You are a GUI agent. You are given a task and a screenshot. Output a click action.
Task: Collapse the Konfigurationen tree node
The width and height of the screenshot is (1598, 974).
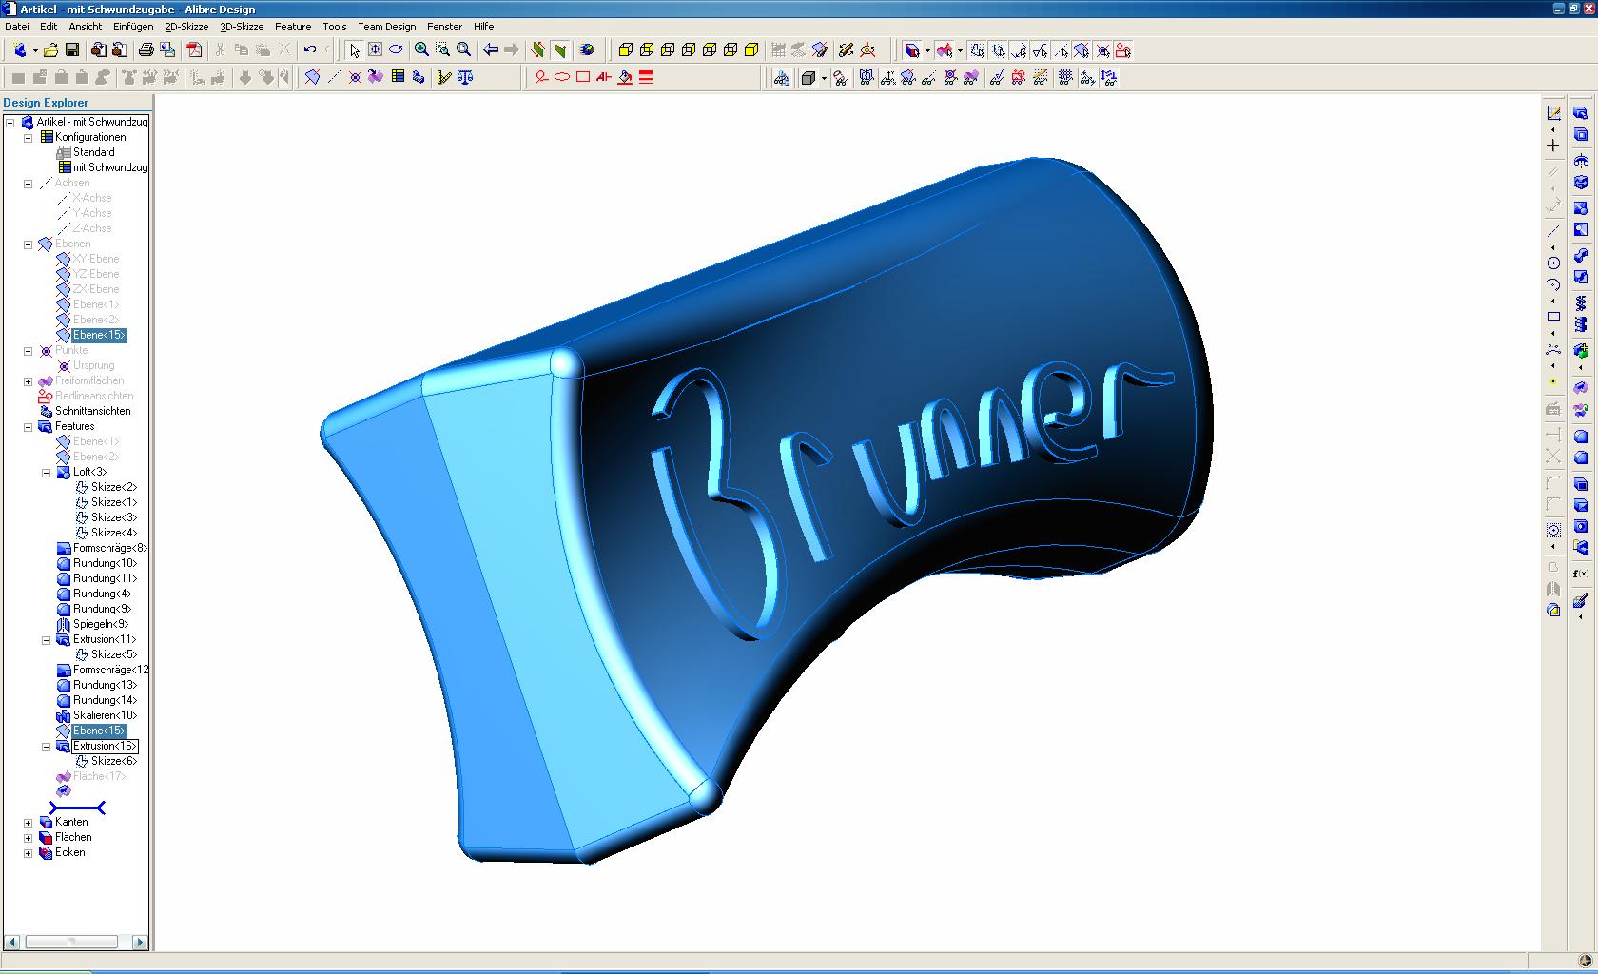click(x=29, y=137)
